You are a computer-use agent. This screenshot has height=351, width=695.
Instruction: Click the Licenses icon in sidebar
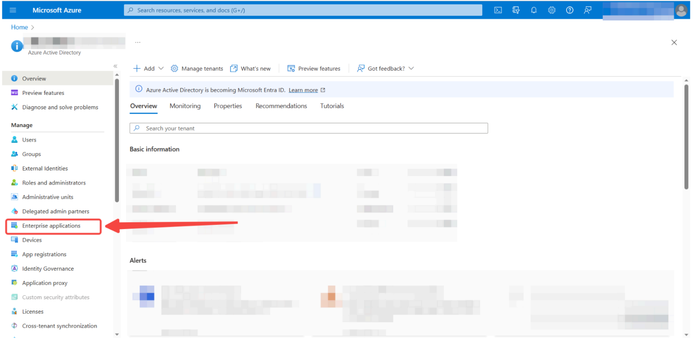tap(15, 312)
